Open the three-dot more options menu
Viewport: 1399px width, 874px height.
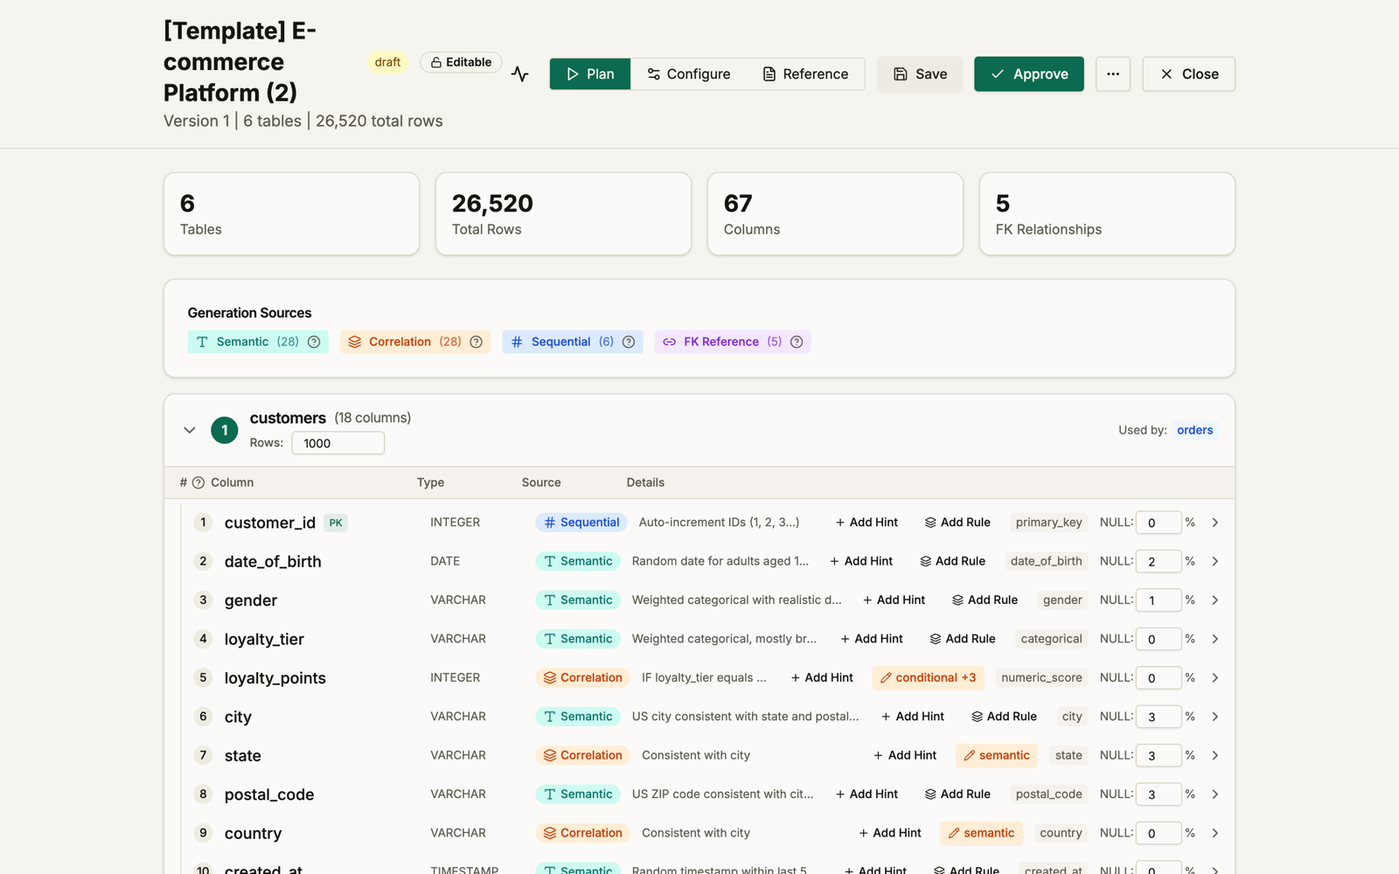1113,74
